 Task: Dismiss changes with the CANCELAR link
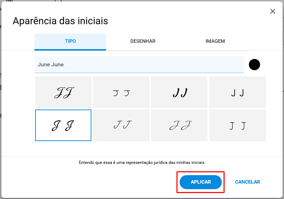[x=247, y=182]
